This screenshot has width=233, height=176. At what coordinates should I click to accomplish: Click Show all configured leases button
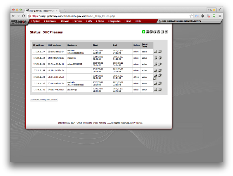(44, 99)
